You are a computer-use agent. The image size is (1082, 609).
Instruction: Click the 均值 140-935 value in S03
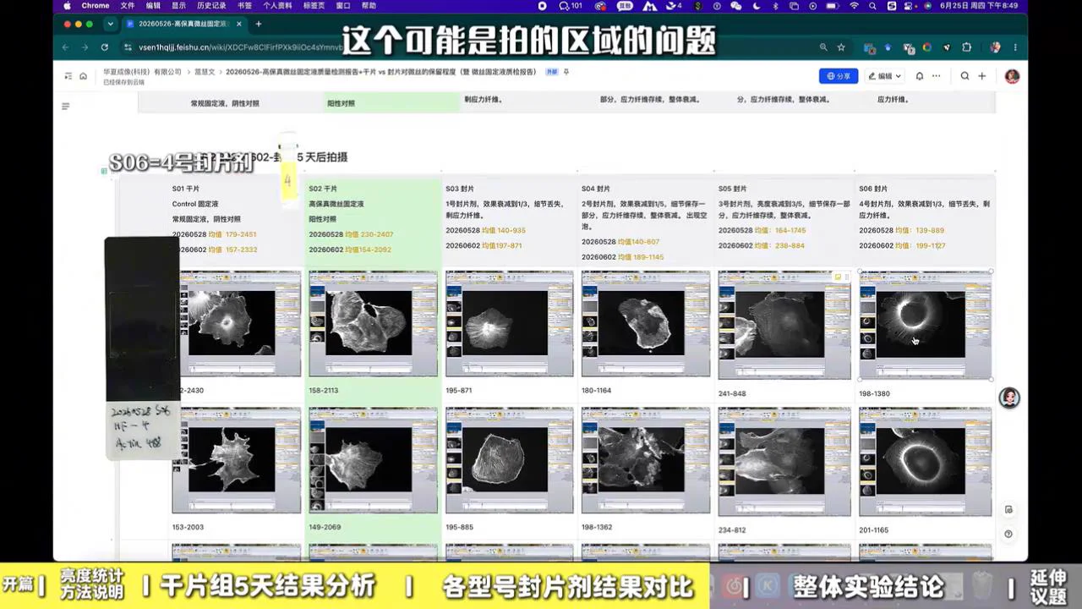pyautogui.click(x=503, y=230)
